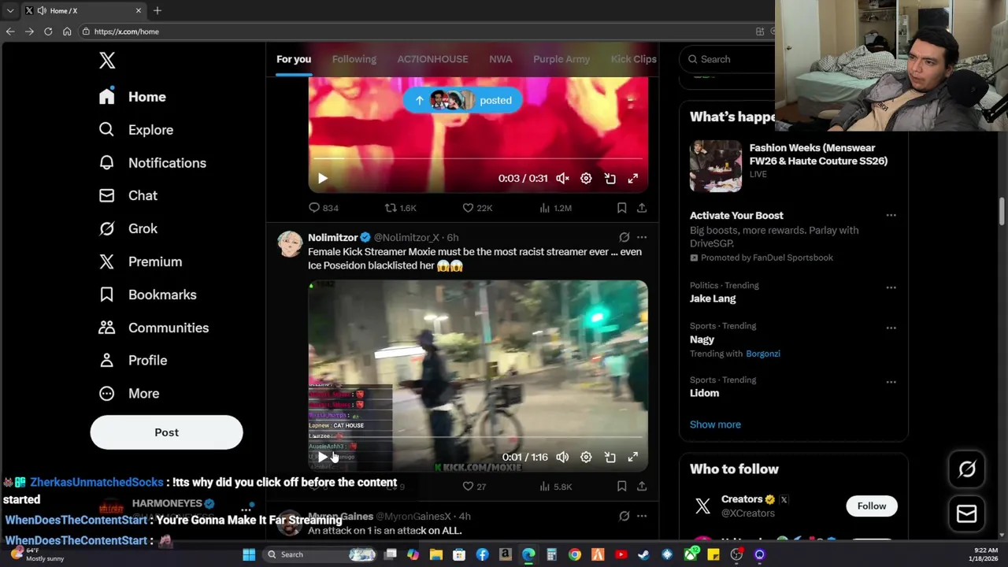This screenshot has height=567, width=1008.
Task: Open Chat from the sidebar
Action: click(x=128, y=195)
